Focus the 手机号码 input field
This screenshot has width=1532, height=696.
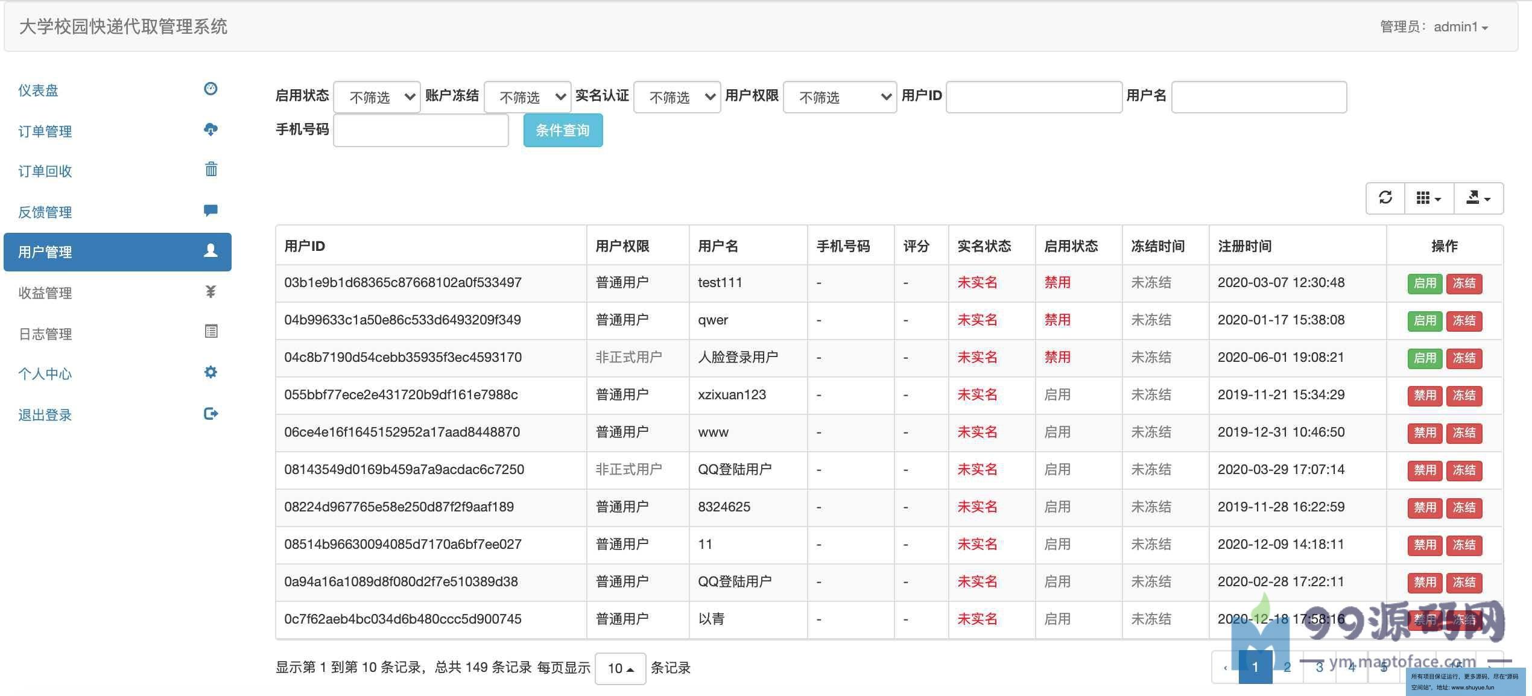[x=421, y=130]
